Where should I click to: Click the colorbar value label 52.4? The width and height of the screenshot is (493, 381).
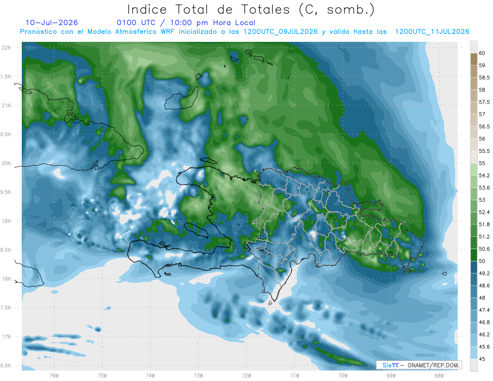(484, 212)
